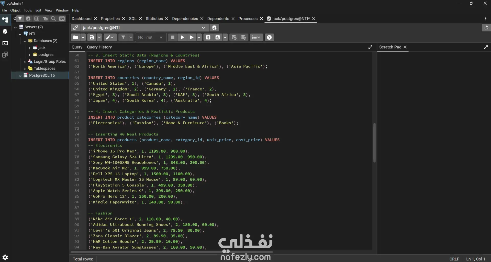Screen dimensions: 491x262
Task: Open the Query Tool from the left sidebar
Action: point(5,32)
